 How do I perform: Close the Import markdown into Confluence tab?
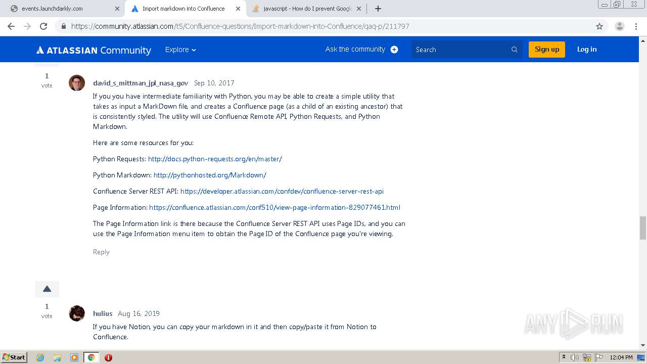coord(238,9)
